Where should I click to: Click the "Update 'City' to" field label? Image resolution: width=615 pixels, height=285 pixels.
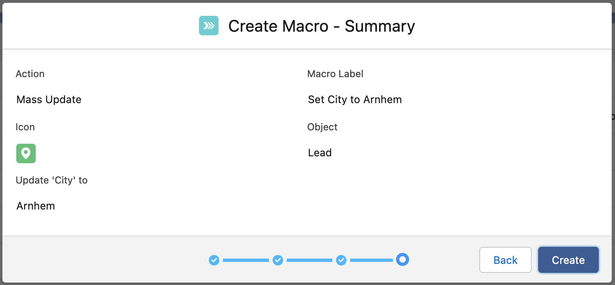coord(52,180)
